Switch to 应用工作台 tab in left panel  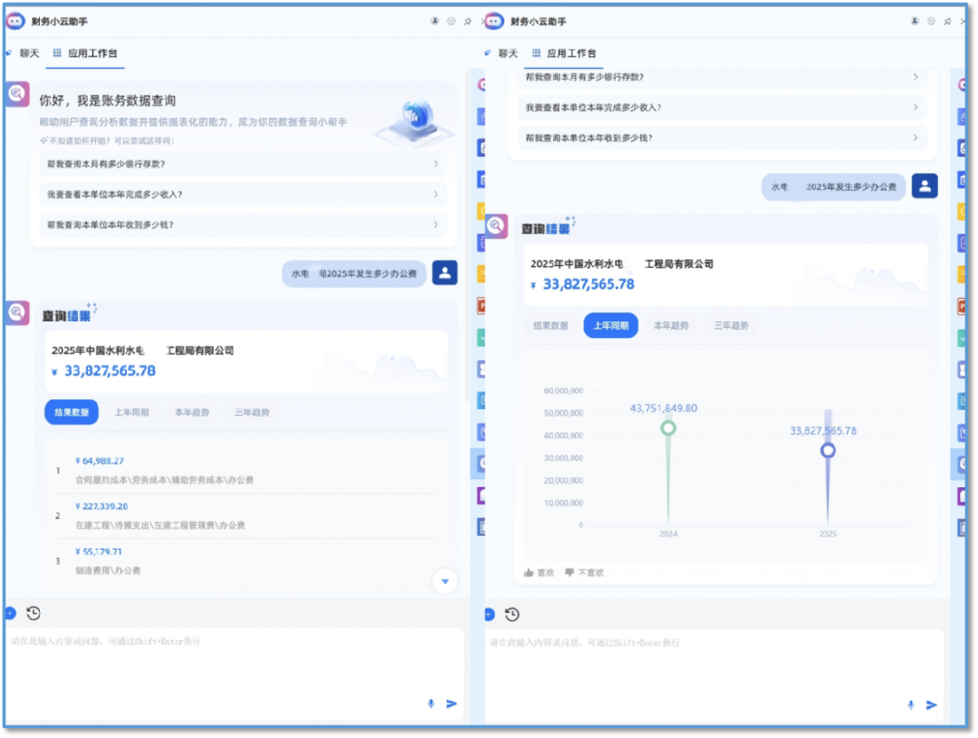(x=86, y=53)
